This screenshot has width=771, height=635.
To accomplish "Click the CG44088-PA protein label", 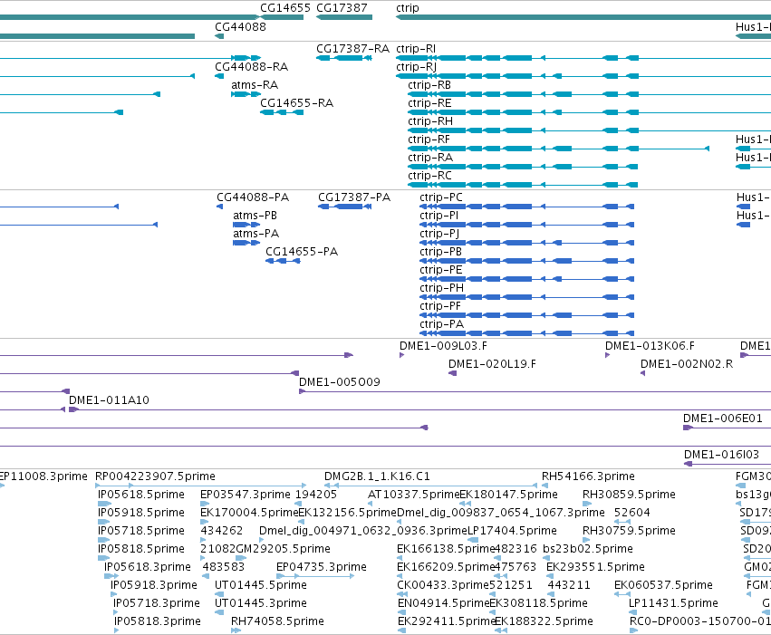I will [253, 197].
